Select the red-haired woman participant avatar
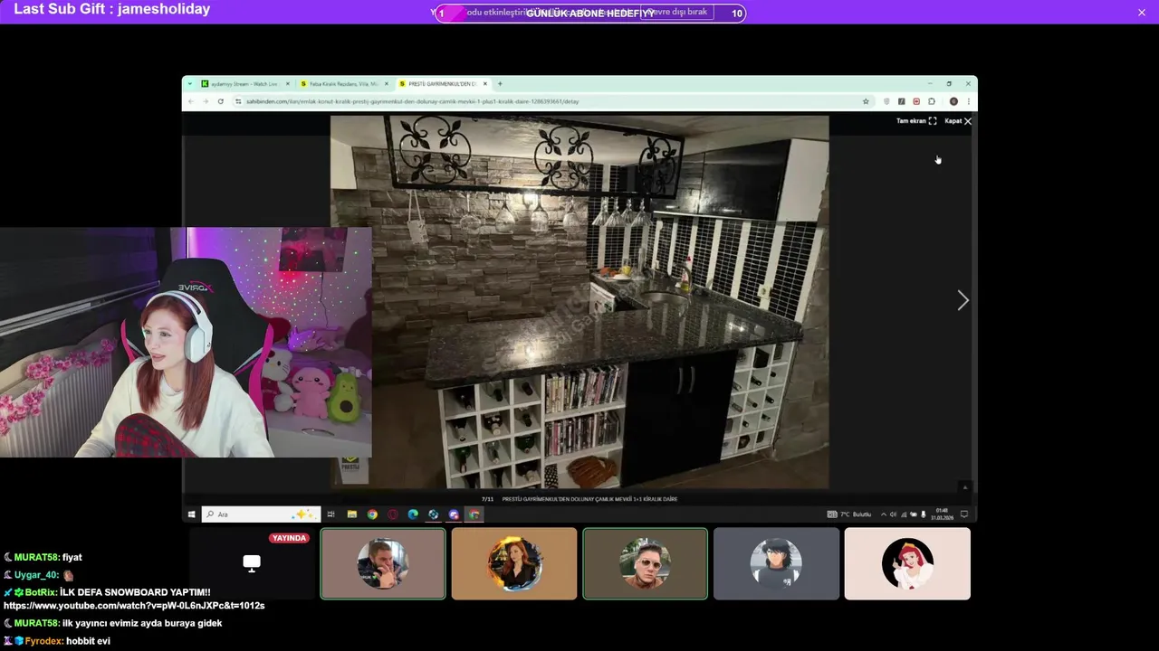 tap(514, 563)
